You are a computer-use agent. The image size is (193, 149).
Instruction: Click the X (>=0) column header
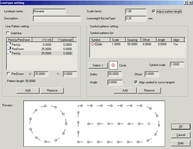[42, 40]
